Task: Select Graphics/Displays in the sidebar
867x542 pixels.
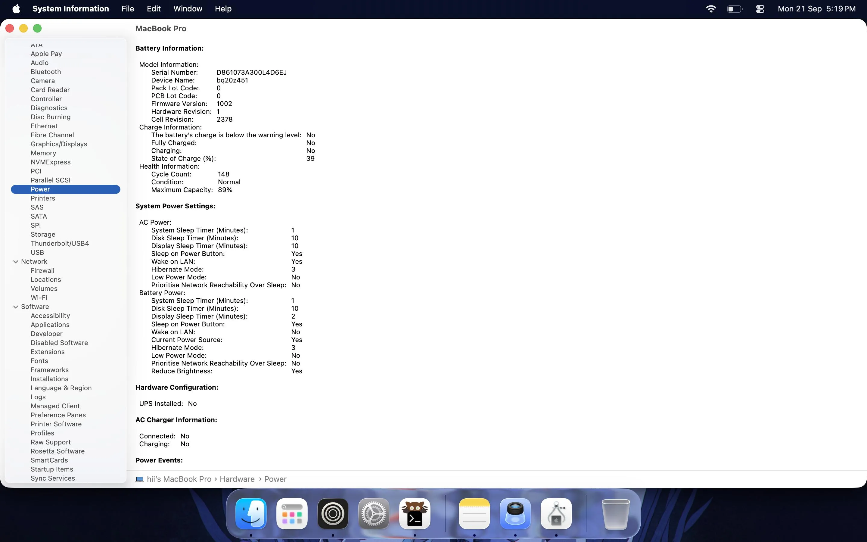Action: [59, 144]
